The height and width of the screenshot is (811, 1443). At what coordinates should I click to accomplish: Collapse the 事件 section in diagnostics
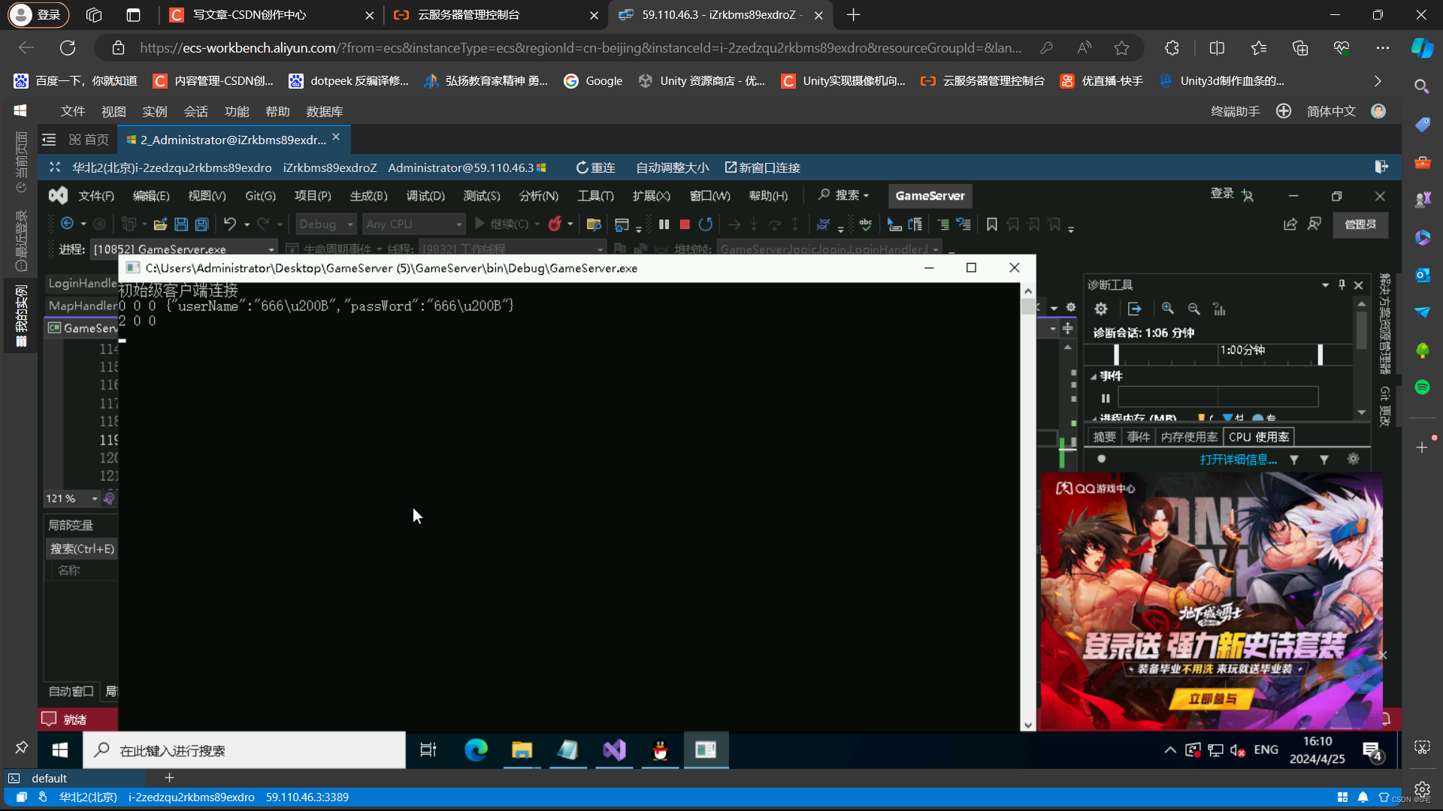pos(1094,376)
